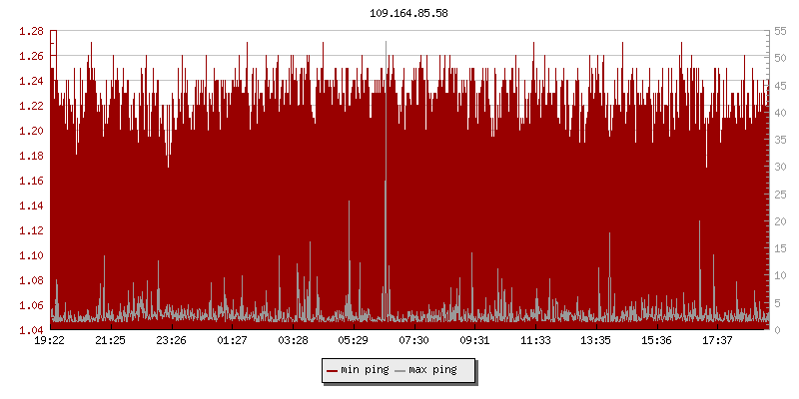Click the 05:29 time axis label
Image resolution: width=799 pixels, height=399 pixels.
click(x=354, y=340)
